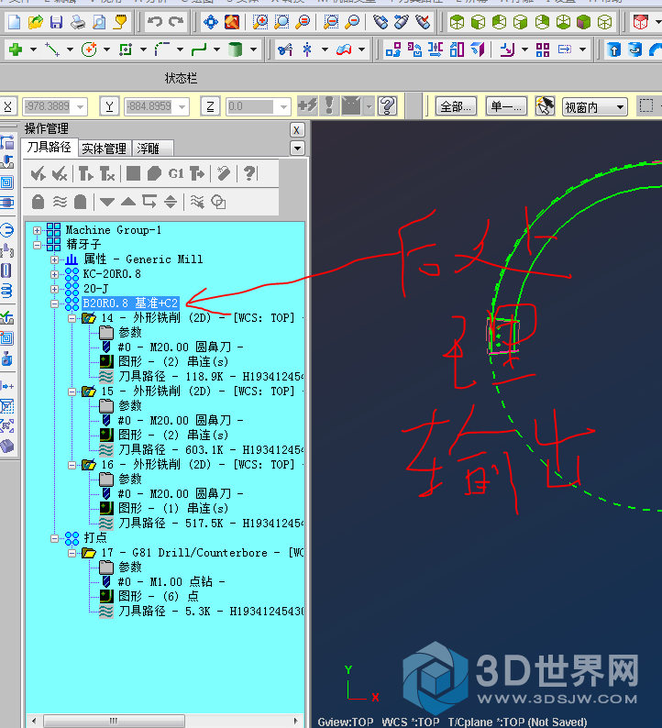Image resolution: width=662 pixels, height=728 pixels.
Task: Click the Gview:TOP status bar entry
Action: pos(346,722)
